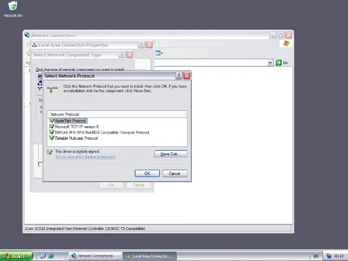Image resolution: width=348 pixels, height=261 pixels.
Task: Open the Views toolbar dropdown
Action: 158,53
